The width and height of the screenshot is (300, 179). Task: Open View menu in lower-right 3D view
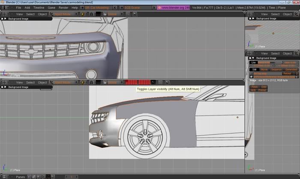(264, 54)
